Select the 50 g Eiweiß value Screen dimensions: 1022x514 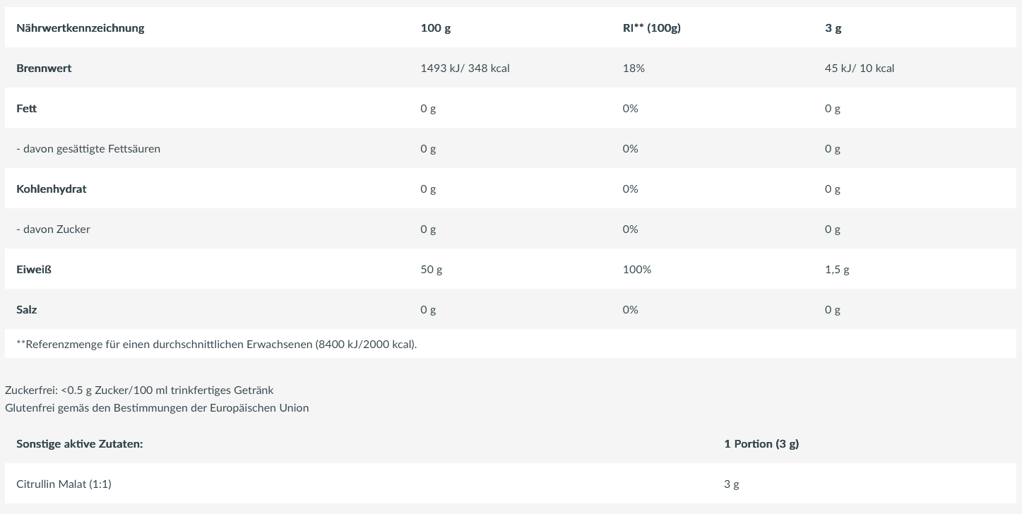click(x=431, y=270)
